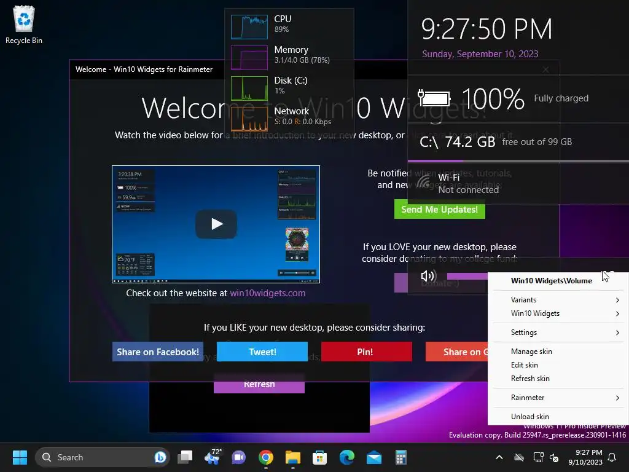629x472 pixels.
Task: Play the Win10 Widgets intro video
Action: 216,224
